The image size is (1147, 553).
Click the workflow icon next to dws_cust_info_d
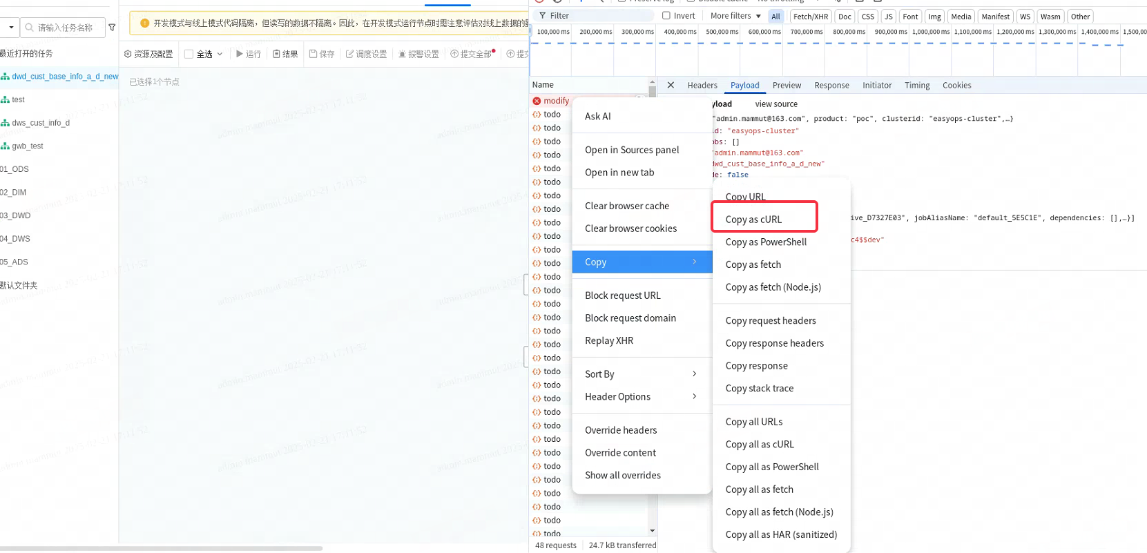point(5,123)
